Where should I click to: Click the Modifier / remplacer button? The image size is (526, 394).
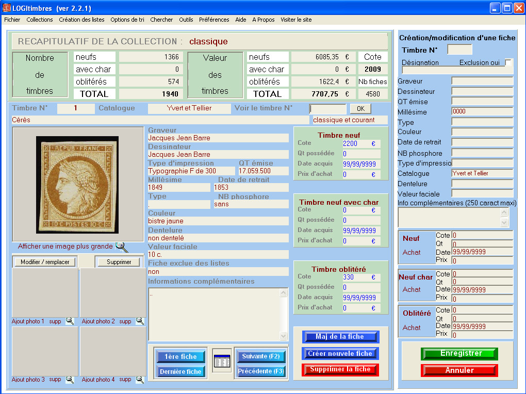45,262
